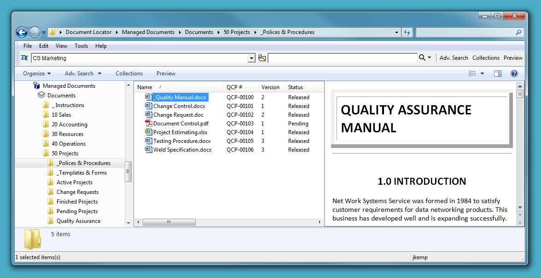Expand the Adv. Search toolbar dropdown arrow
The image size is (541, 278).
99,74
